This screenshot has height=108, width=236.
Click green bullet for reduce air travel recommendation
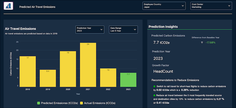coord(154,95)
